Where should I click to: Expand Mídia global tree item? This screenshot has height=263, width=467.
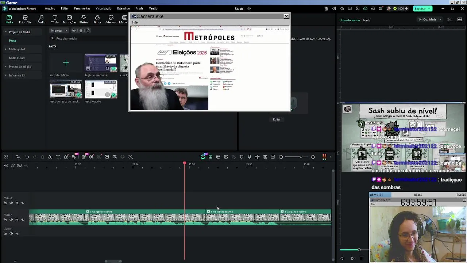[5, 49]
